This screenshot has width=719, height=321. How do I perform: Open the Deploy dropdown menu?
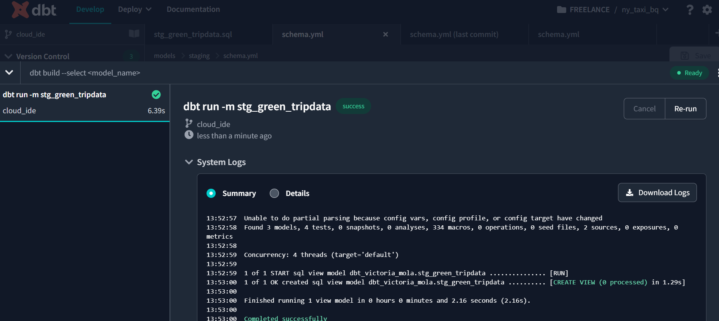tap(135, 10)
